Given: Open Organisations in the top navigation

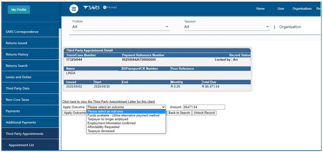Looking at the screenshot, I should coord(302,9).
